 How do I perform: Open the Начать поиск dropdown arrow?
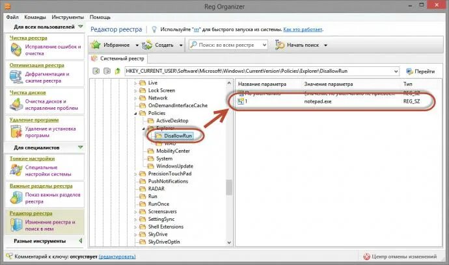click(x=325, y=45)
